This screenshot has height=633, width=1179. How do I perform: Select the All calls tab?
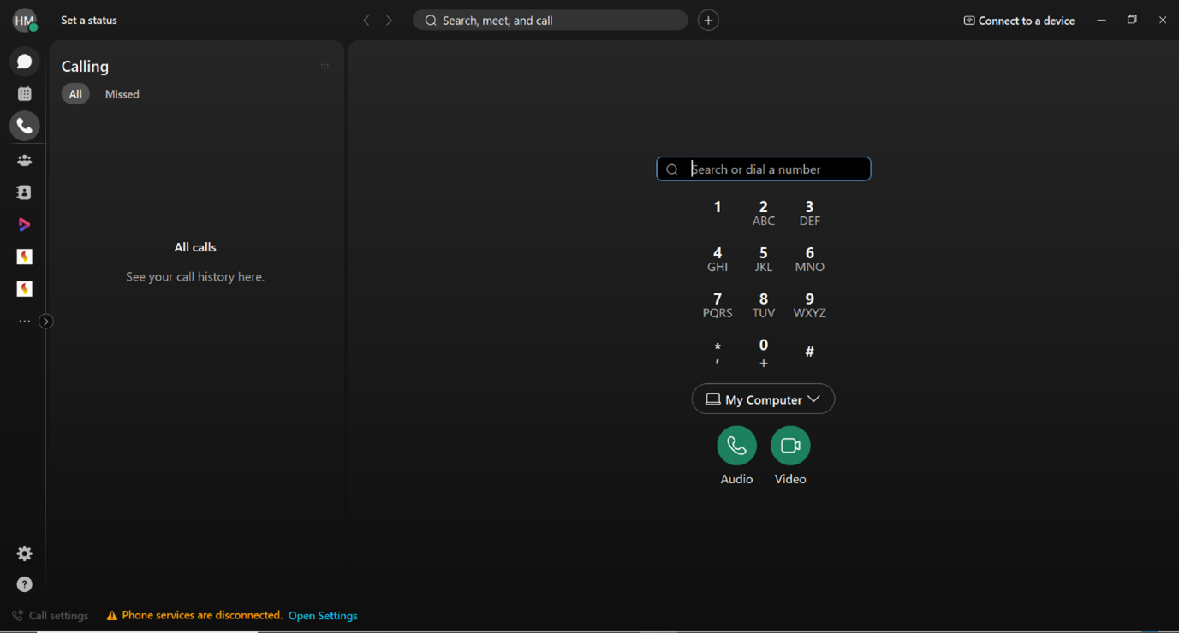point(75,94)
